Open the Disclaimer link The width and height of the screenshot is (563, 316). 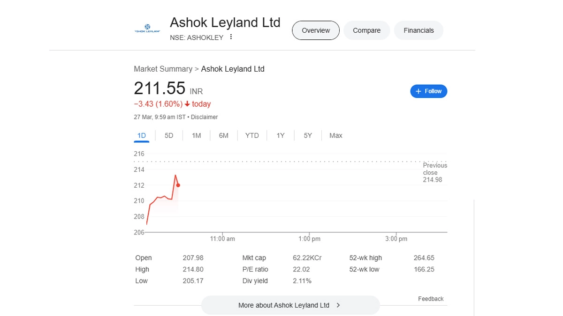205,117
